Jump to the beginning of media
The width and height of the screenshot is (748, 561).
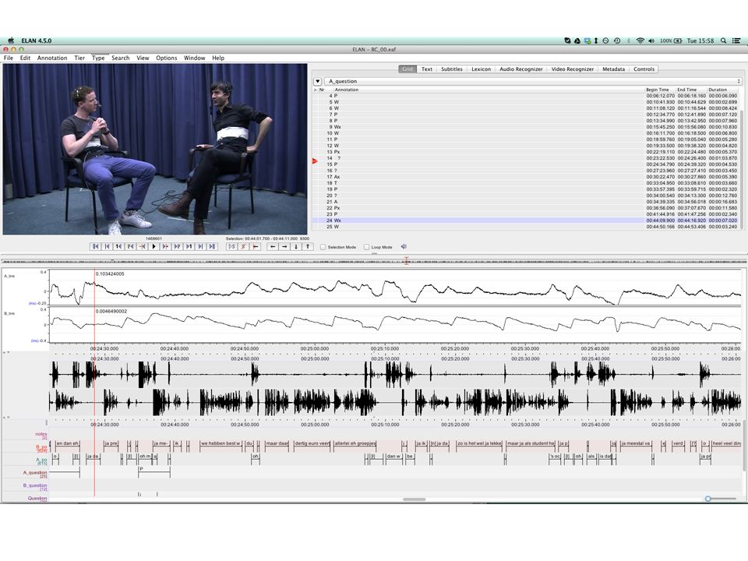[95, 247]
